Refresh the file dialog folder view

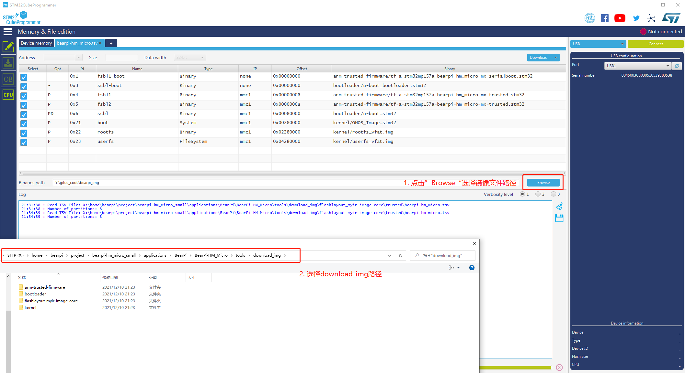[401, 255]
